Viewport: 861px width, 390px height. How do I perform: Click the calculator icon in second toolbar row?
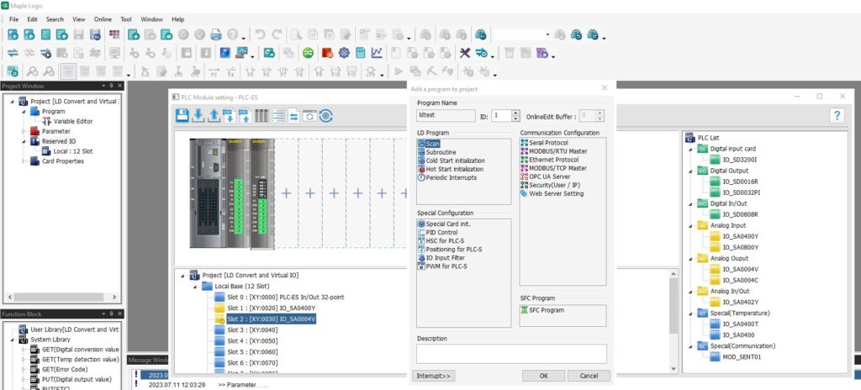360,53
